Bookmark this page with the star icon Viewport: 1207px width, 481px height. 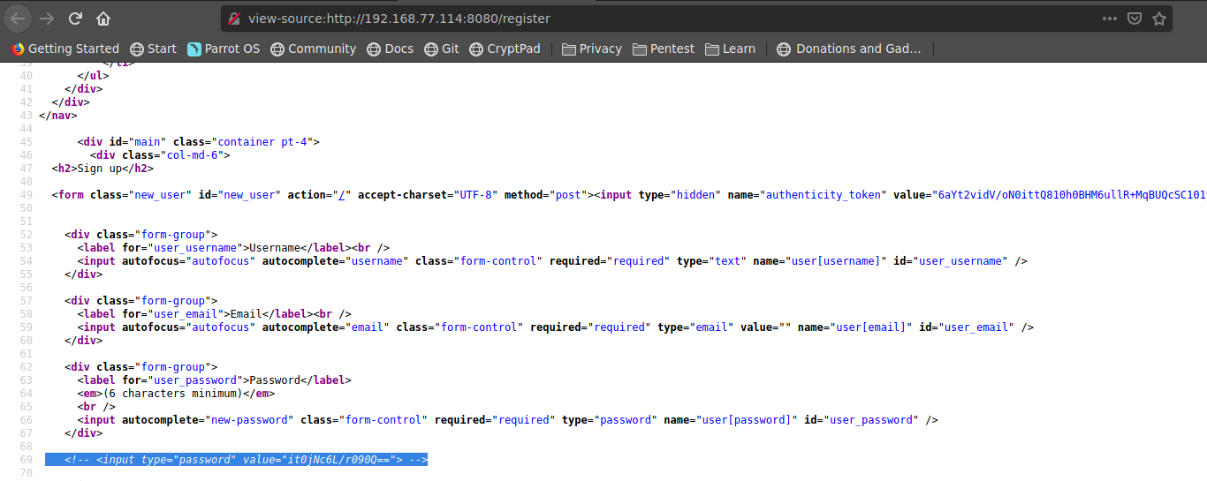[1159, 18]
